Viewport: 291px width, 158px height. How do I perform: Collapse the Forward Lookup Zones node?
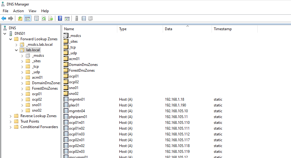tap(11, 39)
